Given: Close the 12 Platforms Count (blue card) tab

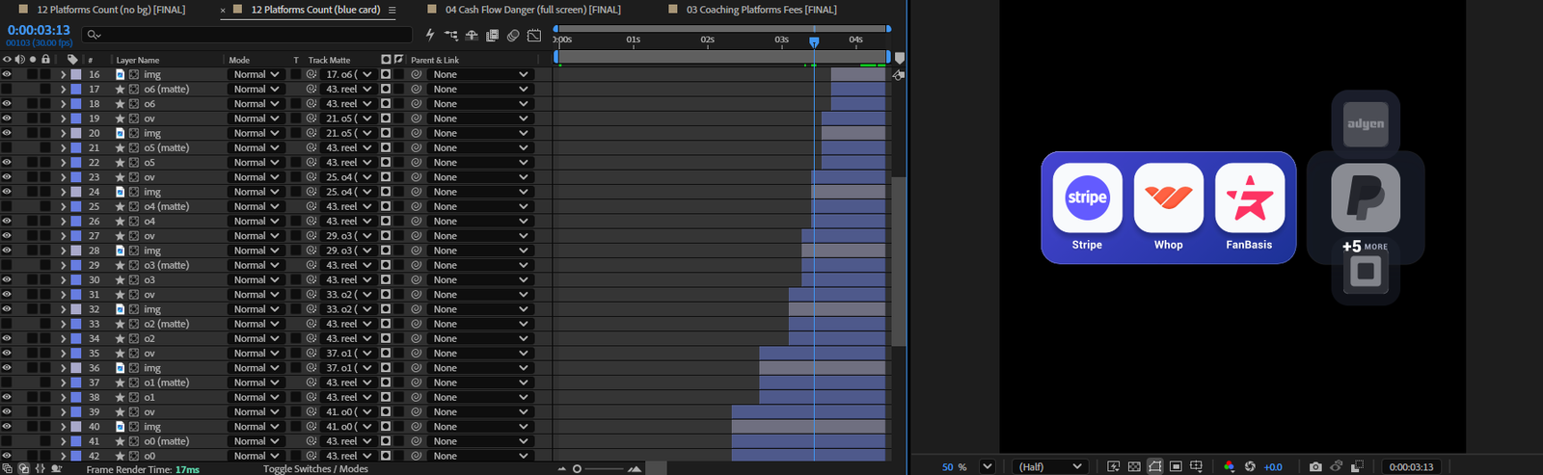Looking at the screenshot, I should (224, 10).
